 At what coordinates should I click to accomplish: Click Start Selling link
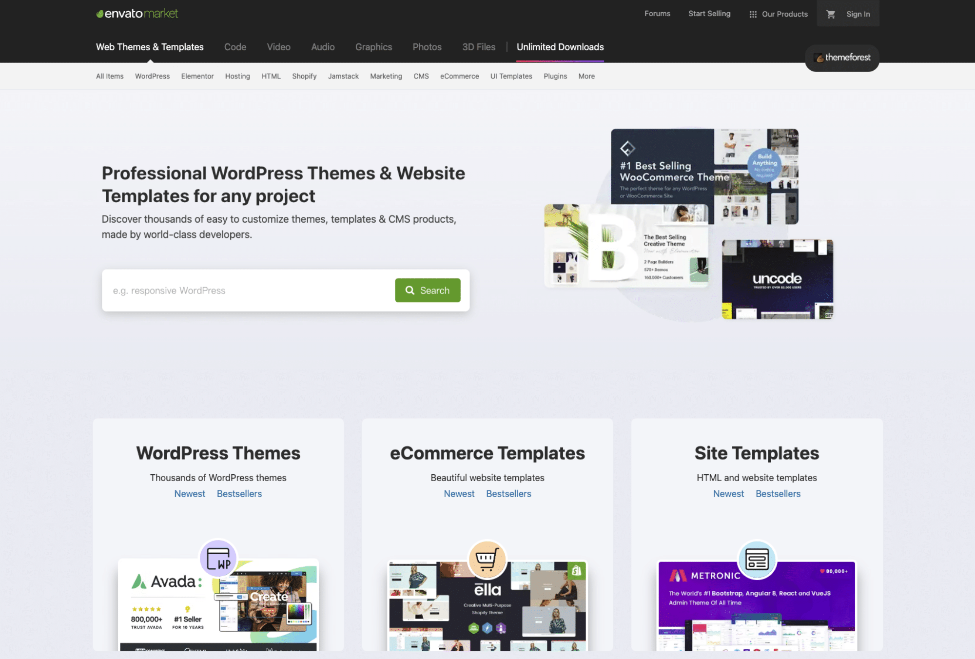coord(709,14)
